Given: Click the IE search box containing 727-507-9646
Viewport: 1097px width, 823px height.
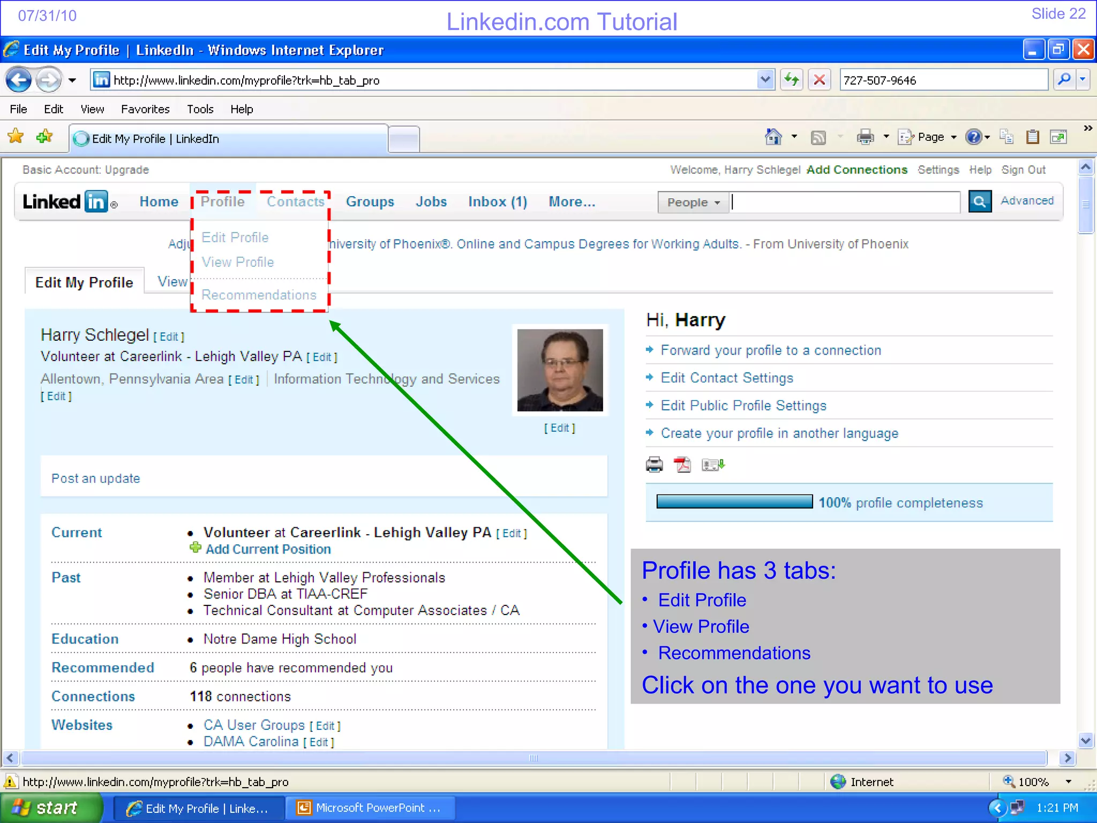Looking at the screenshot, I should coord(944,80).
